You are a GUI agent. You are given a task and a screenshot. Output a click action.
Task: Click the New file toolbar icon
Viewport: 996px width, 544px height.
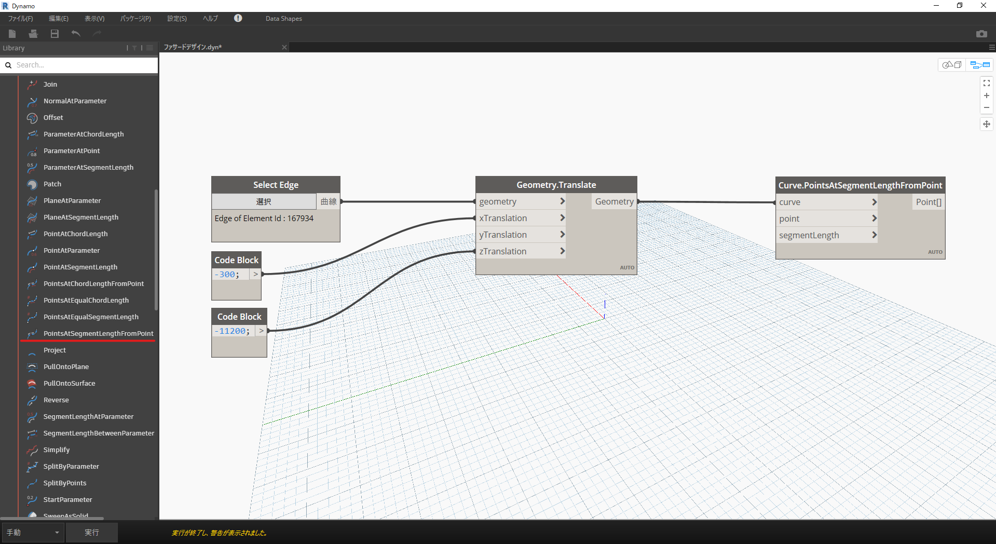(12, 34)
